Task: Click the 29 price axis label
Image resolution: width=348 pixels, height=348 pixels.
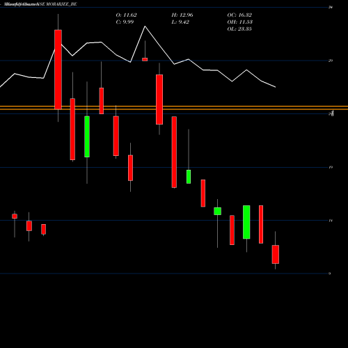Action: click(x=331, y=61)
